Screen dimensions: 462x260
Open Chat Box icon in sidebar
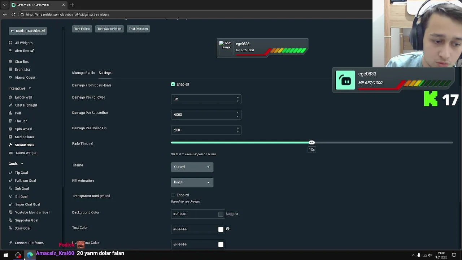coord(10,61)
